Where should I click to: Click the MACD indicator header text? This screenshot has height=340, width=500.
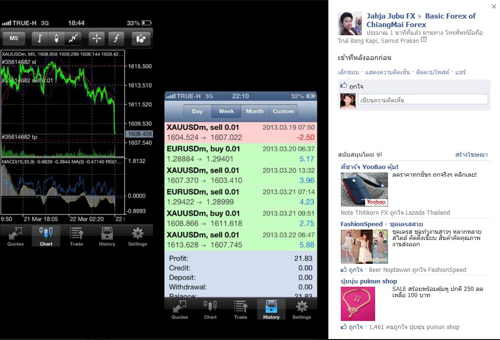click(x=61, y=161)
